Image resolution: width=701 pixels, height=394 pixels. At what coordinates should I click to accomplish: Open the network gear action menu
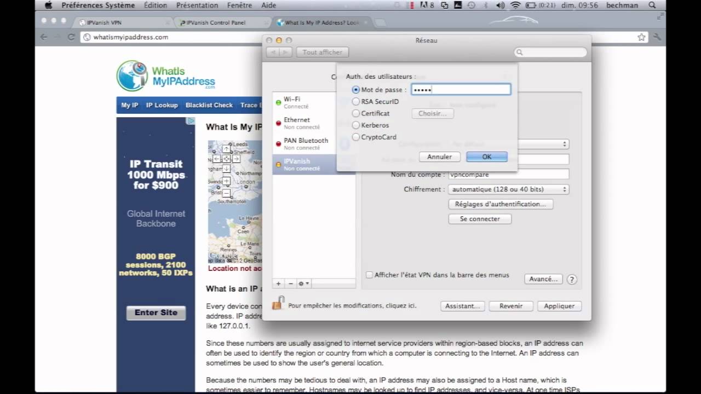pos(303,283)
